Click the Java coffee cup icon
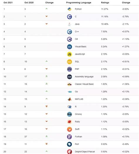 69,24
